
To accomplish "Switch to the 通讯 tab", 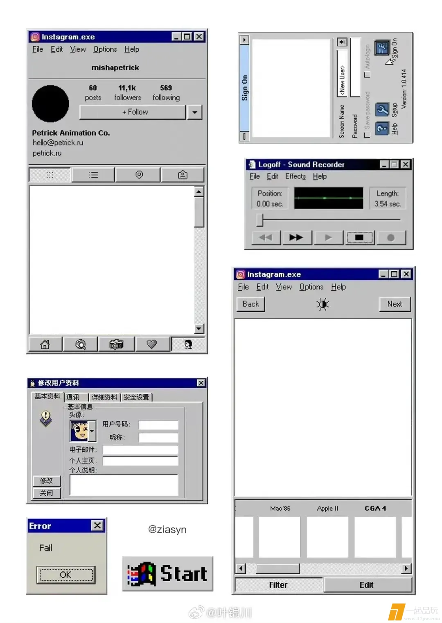I will 76,397.
